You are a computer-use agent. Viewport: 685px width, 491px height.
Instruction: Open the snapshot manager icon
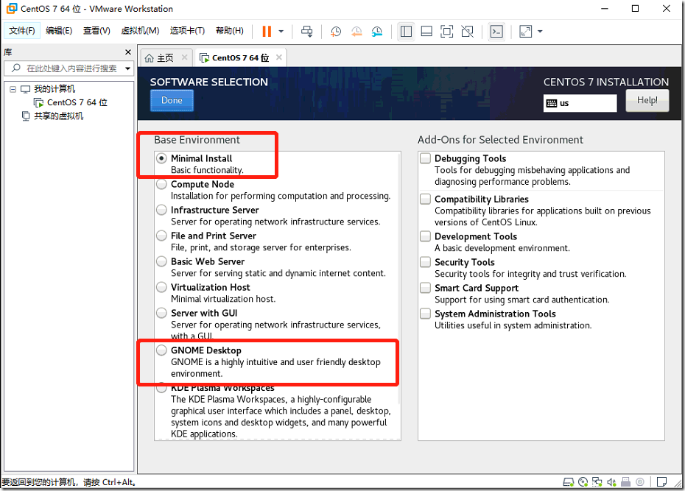coord(377,32)
